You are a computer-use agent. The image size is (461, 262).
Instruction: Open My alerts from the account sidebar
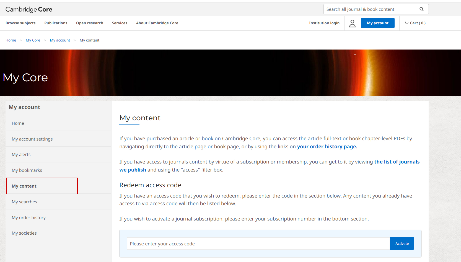click(x=21, y=154)
